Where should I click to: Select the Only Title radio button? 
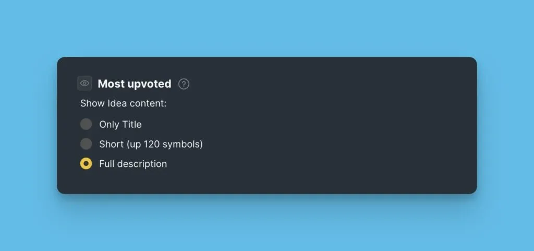(86, 124)
